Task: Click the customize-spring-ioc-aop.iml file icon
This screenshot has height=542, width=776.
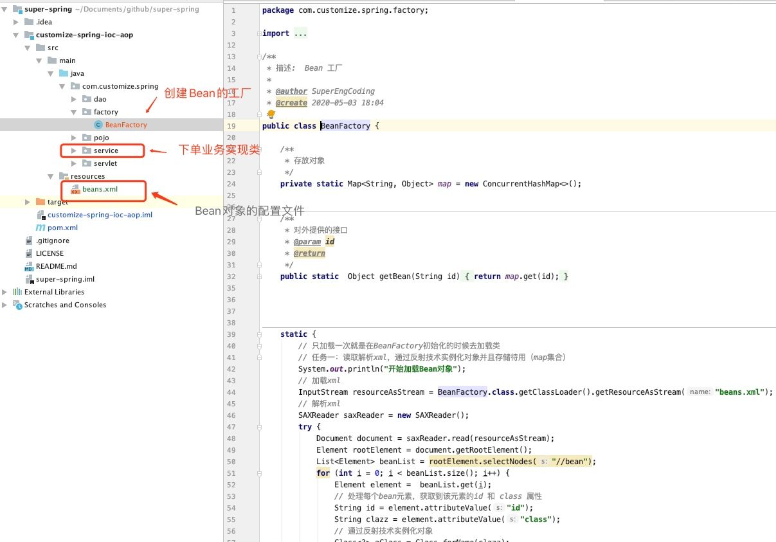Action: pyautogui.click(x=41, y=215)
